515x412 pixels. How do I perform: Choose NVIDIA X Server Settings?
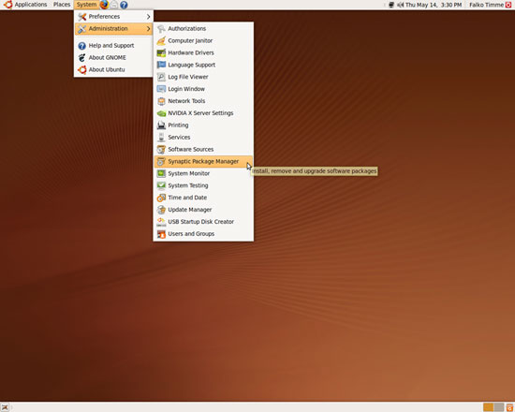[x=203, y=113]
